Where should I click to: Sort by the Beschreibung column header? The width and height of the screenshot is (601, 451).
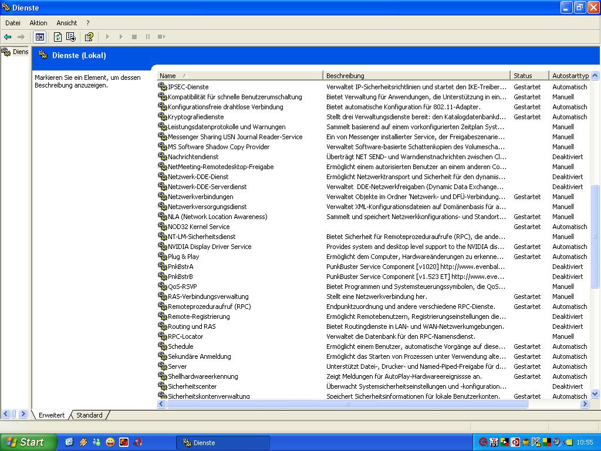pos(417,76)
